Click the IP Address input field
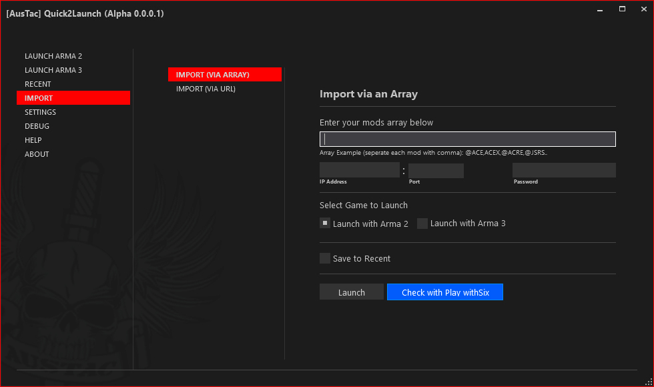654x387 pixels. pyautogui.click(x=360, y=170)
